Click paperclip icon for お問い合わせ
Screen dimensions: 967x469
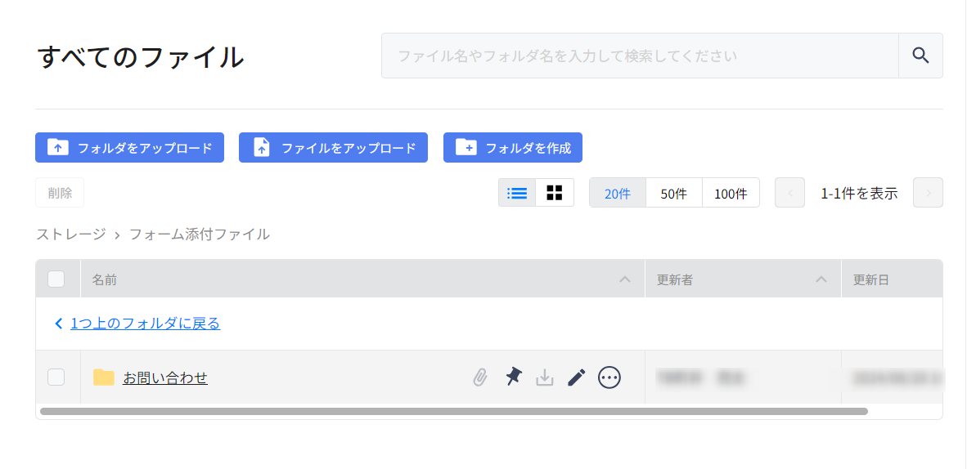(480, 377)
